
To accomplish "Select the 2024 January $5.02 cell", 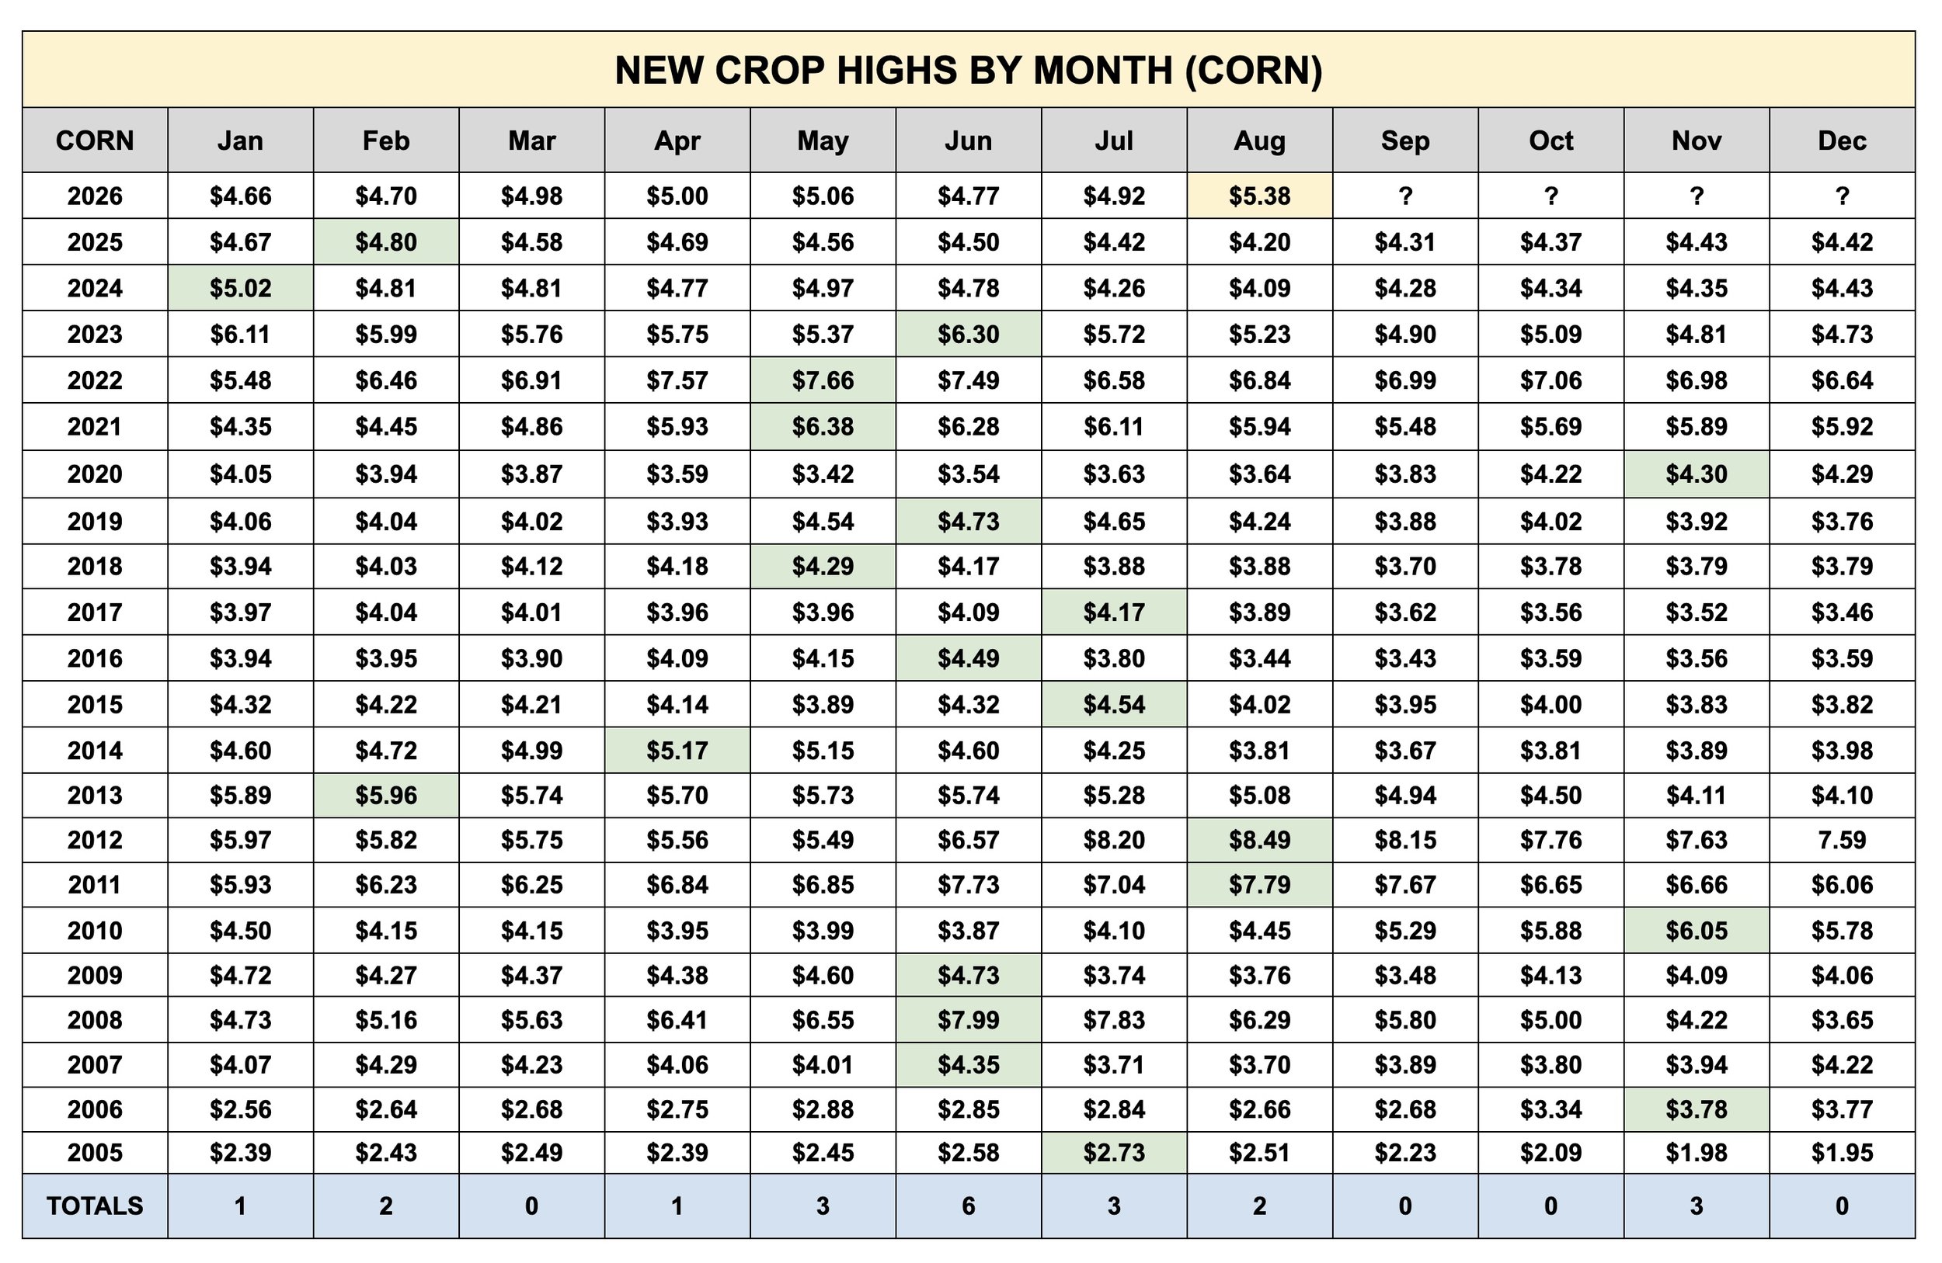I will 240,288.
